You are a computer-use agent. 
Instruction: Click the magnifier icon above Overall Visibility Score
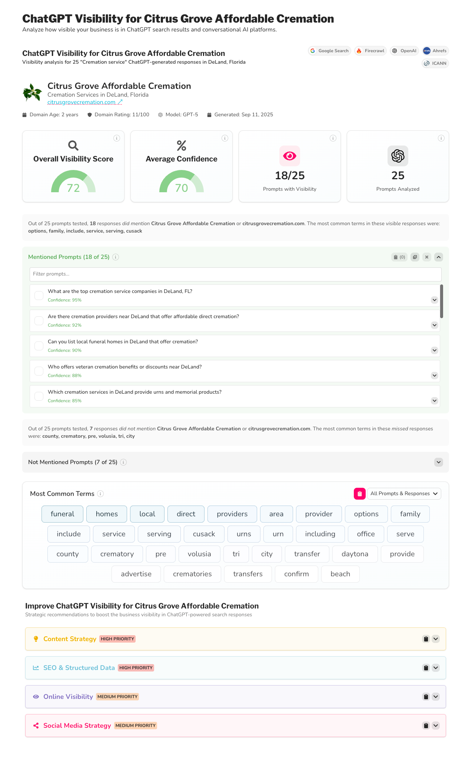pyautogui.click(x=73, y=146)
